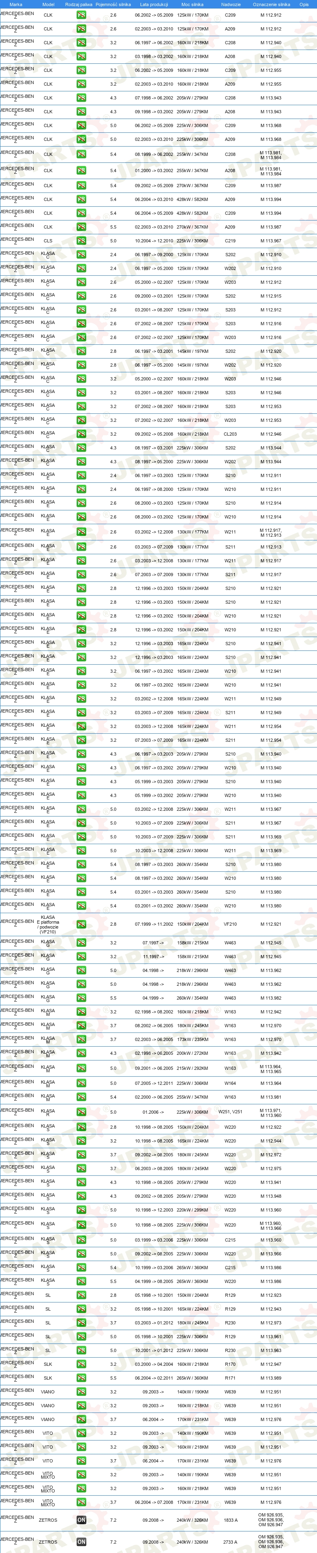Click petrol icon in SL M 112.923 row

pos(81,1295)
